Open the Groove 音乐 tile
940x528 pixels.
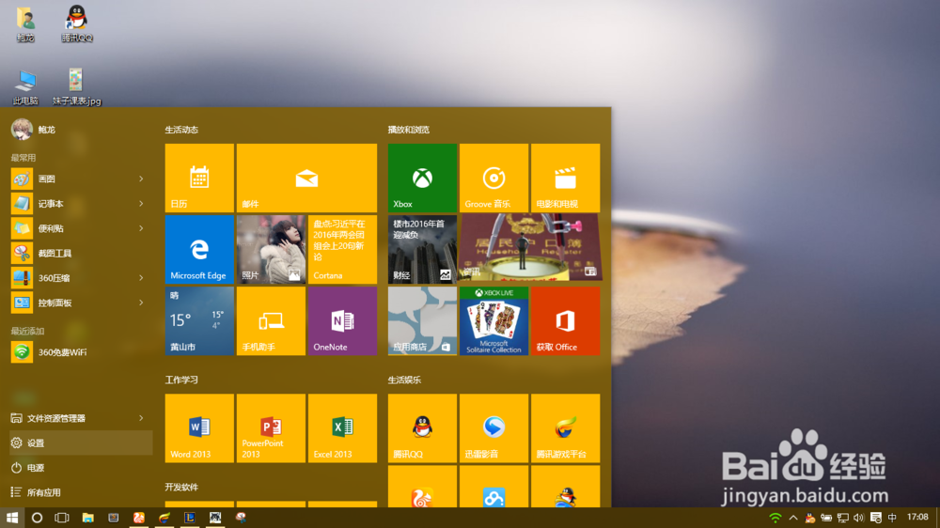[x=494, y=178]
